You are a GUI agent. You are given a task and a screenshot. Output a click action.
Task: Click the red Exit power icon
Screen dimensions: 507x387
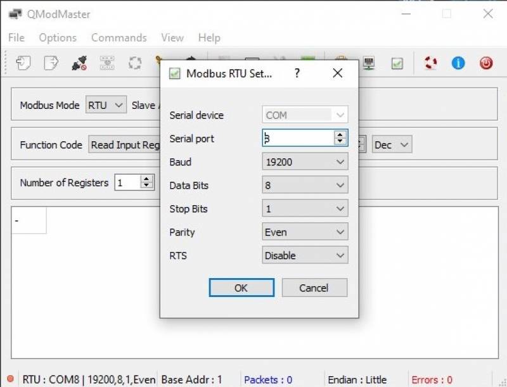(x=486, y=63)
